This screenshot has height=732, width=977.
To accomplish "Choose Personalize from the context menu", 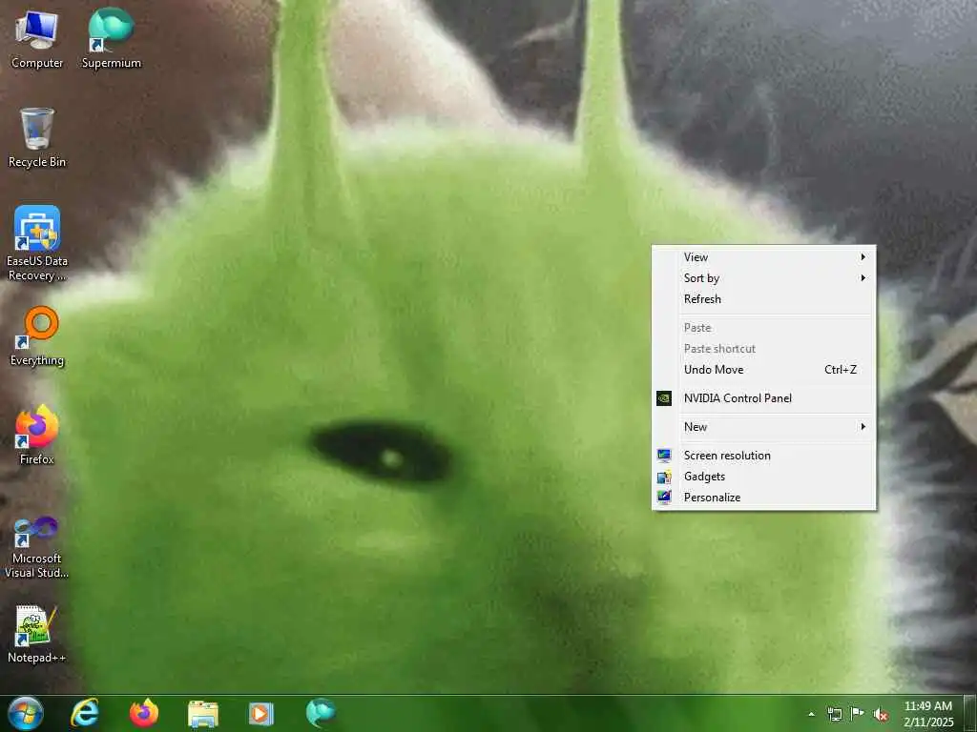I will pyautogui.click(x=764, y=498).
